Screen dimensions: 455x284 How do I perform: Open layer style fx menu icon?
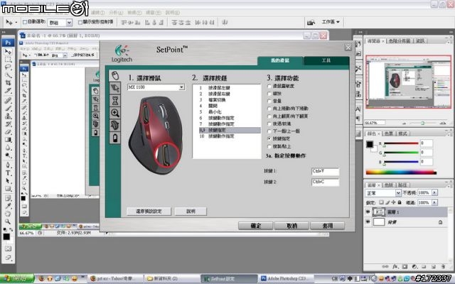click(395, 266)
